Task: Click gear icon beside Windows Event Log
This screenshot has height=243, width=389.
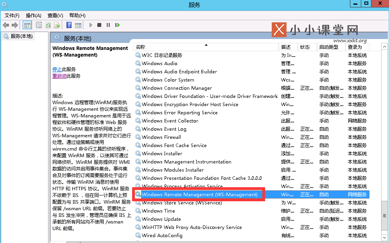Action: click(x=138, y=129)
